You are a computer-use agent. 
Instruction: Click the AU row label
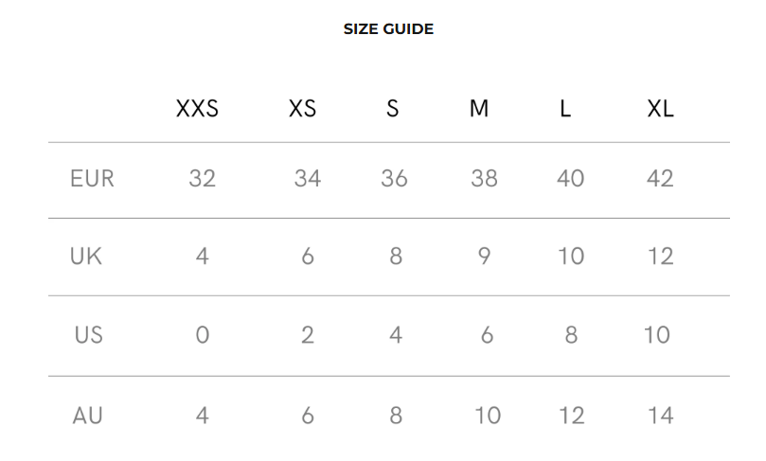coord(87,416)
